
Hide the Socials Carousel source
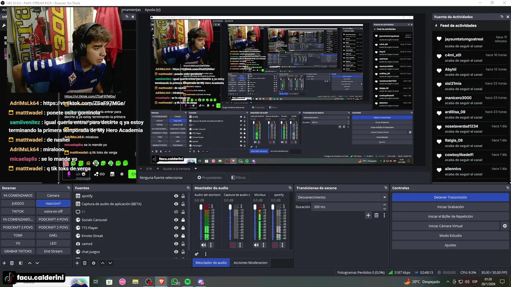(x=176, y=220)
